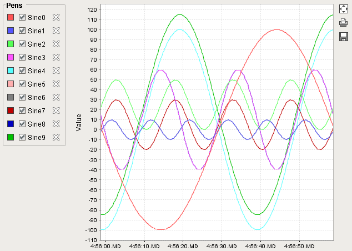The width and height of the screenshot is (352, 251).
Task: Click the print chart icon
Action: [x=344, y=23]
